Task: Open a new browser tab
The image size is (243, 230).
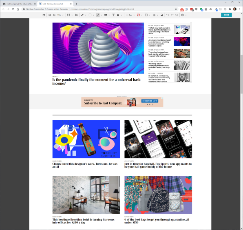Action: [76, 4]
